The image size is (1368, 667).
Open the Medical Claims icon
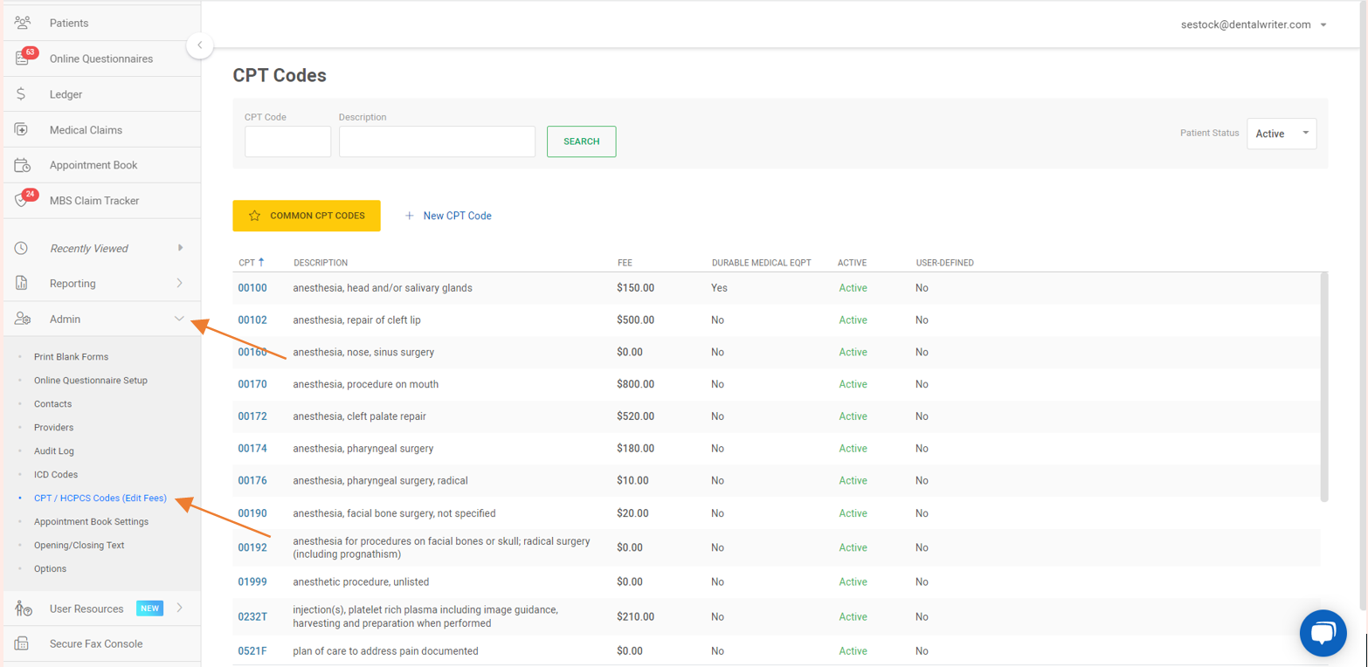22,130
